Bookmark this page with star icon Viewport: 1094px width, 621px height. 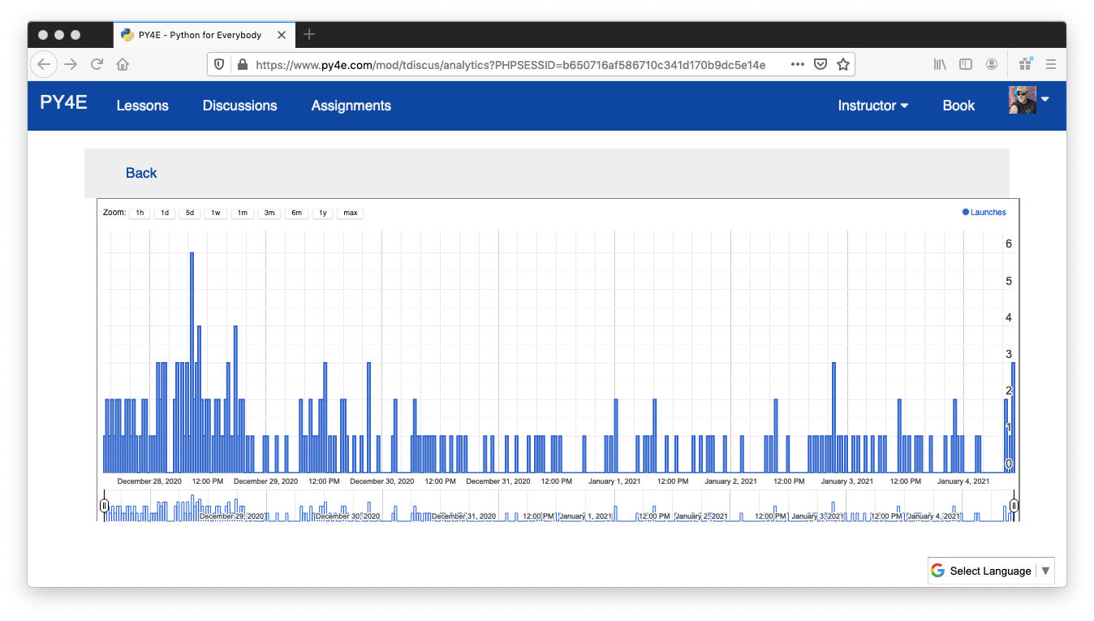click(843, 64)
